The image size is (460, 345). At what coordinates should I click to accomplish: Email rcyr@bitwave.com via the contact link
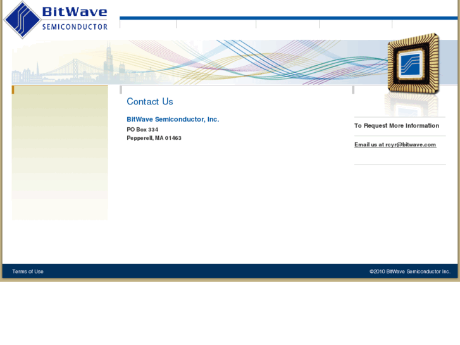(395, 144)
